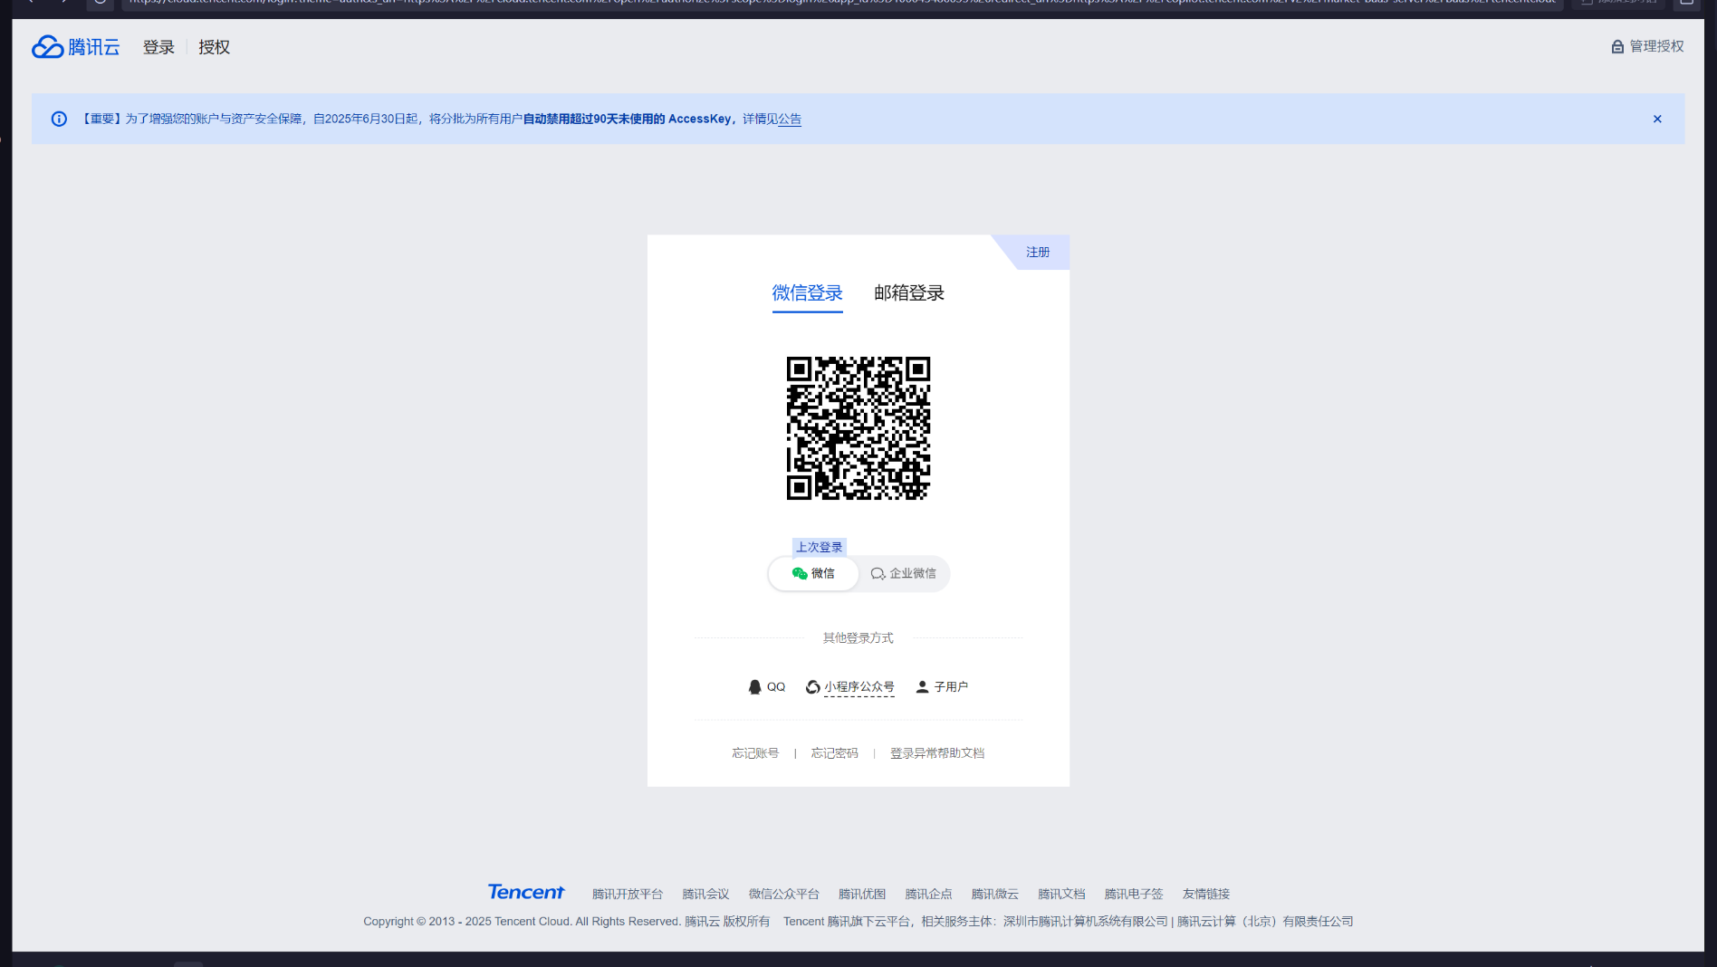Open 腾讯优图 footer link
This screenshot has width=1717, height=967.
click(x=862, y=895)
